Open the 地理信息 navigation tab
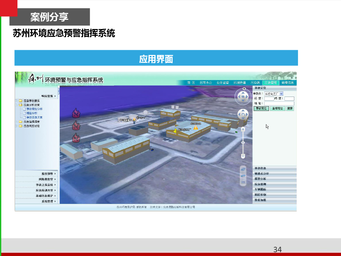 pyautogui.click(x=287, y=83)
